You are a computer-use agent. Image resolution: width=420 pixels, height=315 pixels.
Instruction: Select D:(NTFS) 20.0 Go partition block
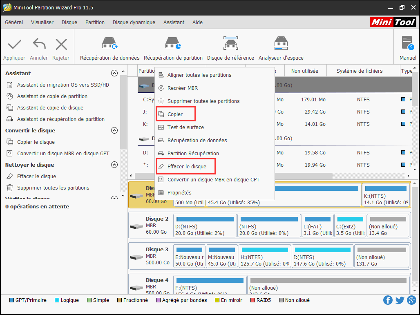[205, 226]
